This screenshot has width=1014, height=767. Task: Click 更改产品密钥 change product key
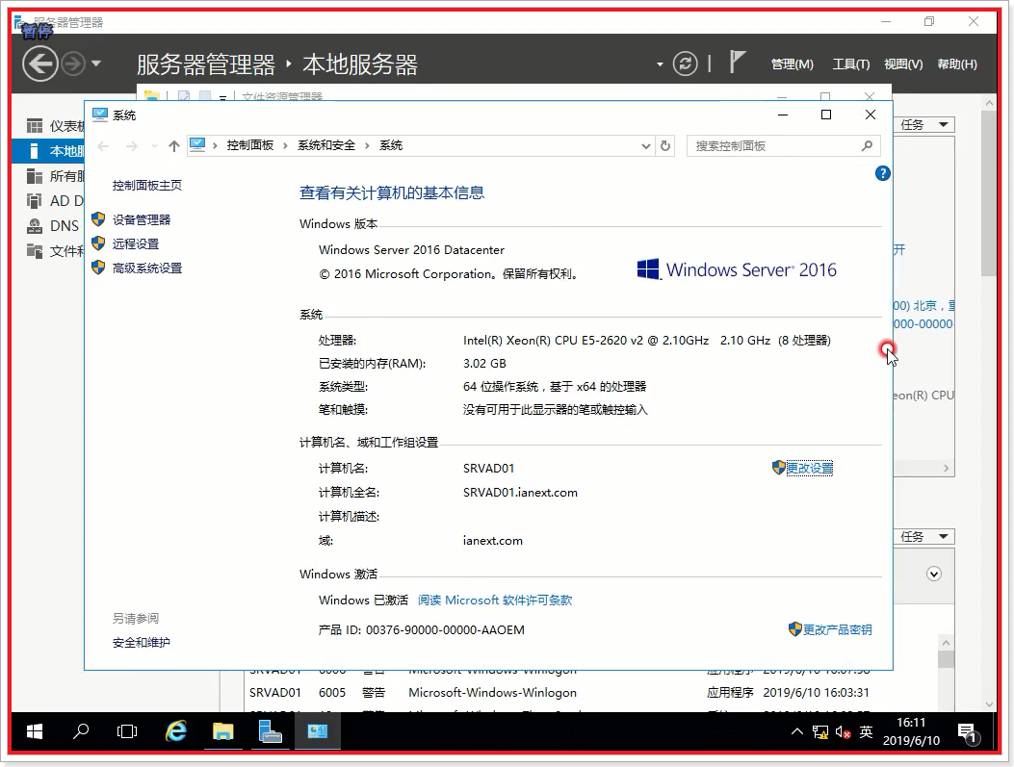pos(837,629)
